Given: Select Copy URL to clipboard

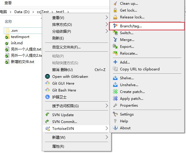Looking at the screenshot, I should point(140,69).
